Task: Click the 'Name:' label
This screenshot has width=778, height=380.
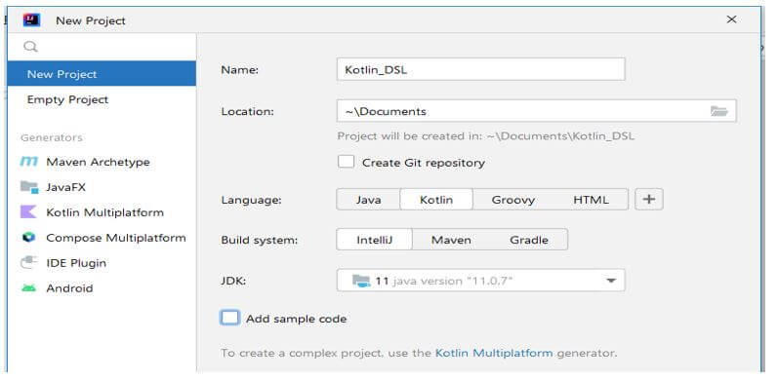Action: (x=240, y=70)
